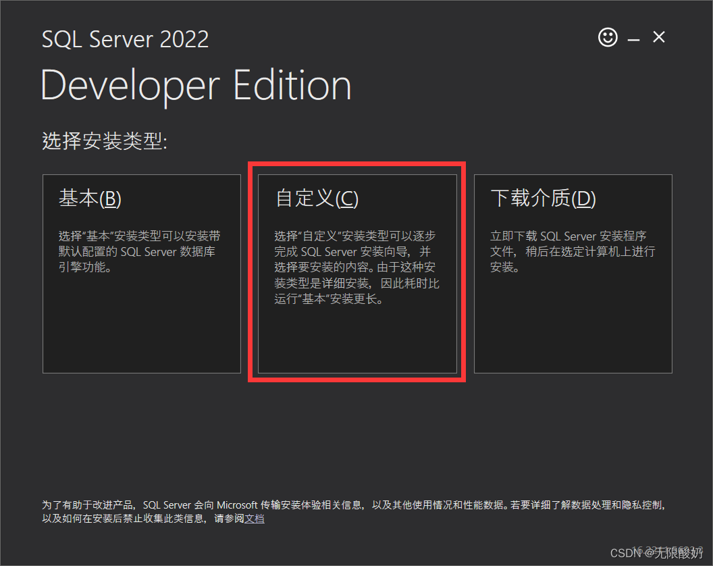The width and height of the screenshot is (713, 566).
Task: Click the "SQL Server 2022" title text
Action: tap(125, 39)
